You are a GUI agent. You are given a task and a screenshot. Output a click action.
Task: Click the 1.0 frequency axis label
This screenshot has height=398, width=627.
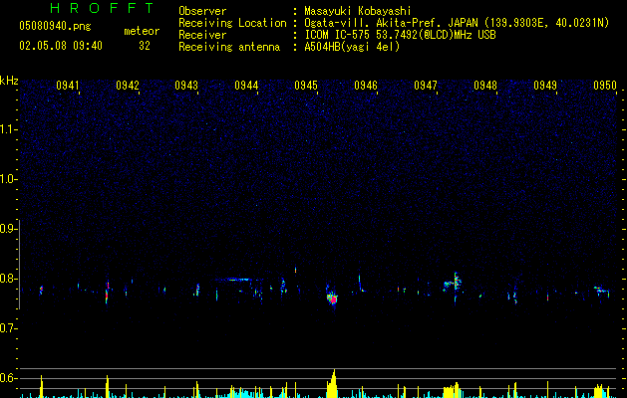pyautogui.click(x=8, y=179)
